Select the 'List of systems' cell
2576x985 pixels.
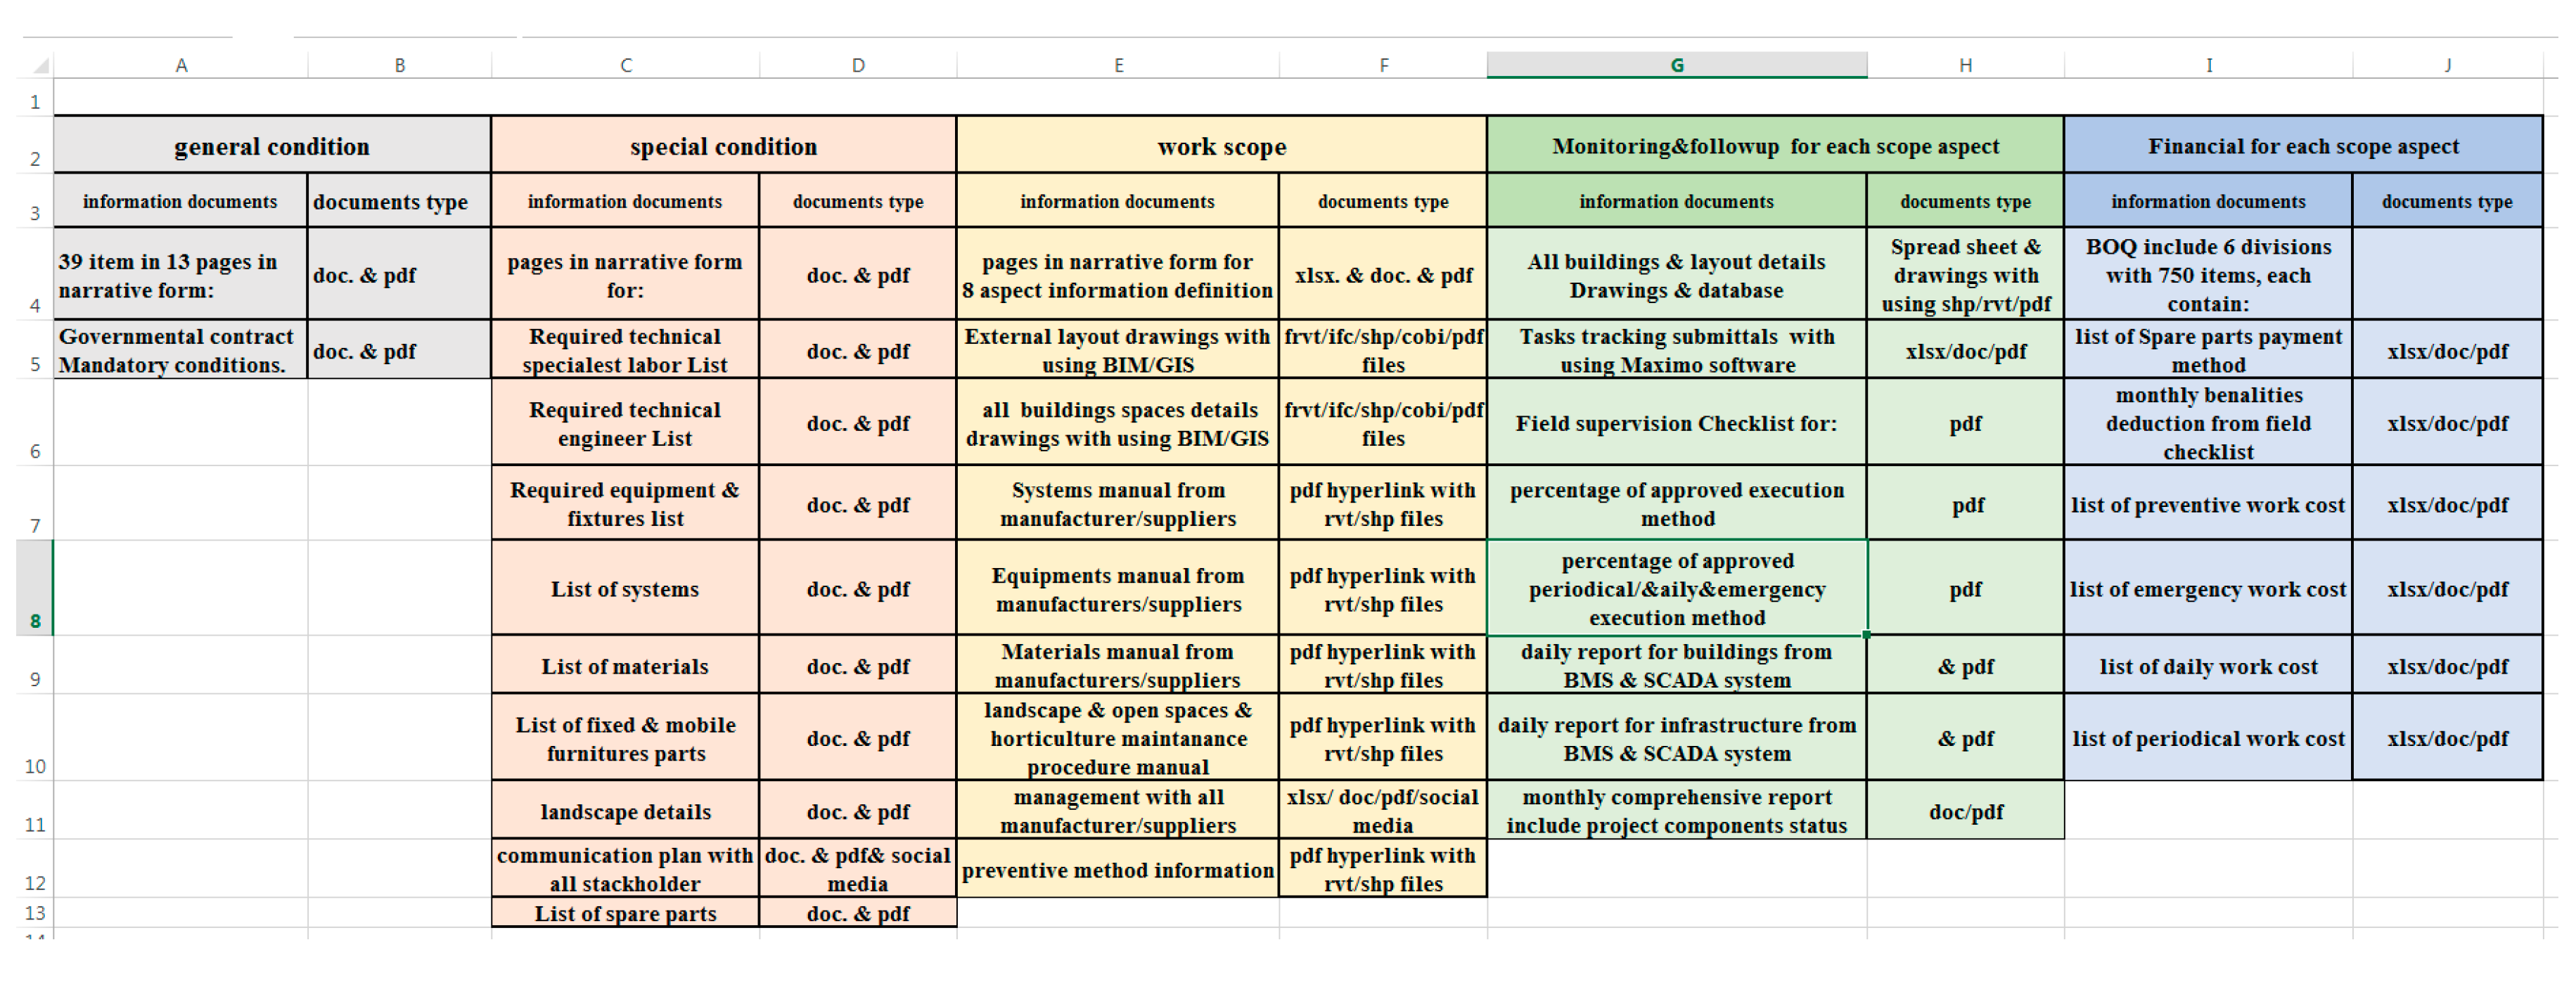coord(625,589)
